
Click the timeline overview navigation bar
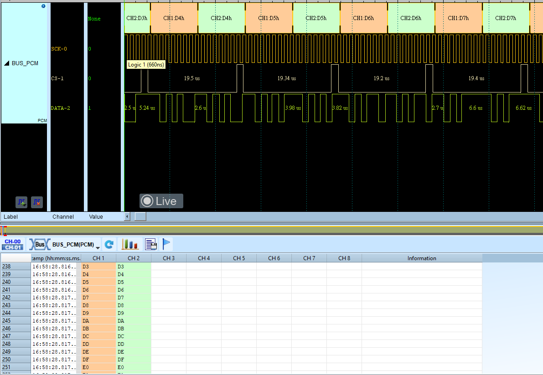click(272, 230)
